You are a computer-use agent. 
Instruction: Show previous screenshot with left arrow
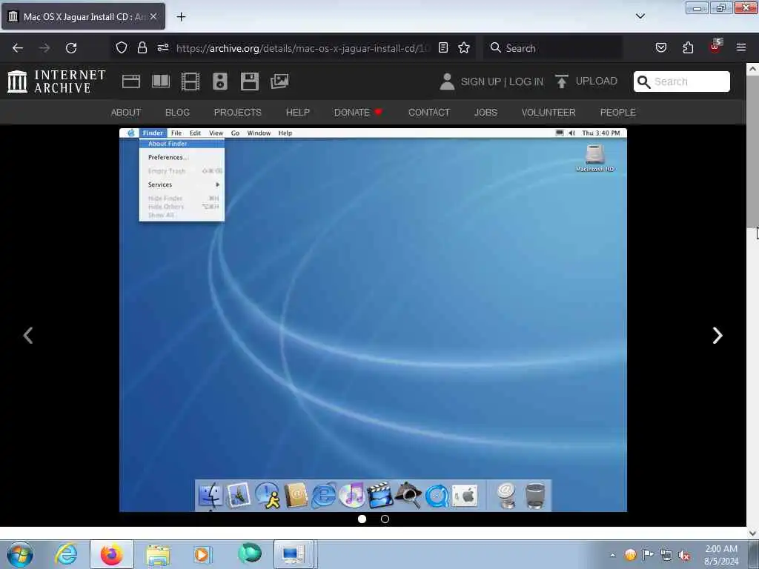(28, 336)
